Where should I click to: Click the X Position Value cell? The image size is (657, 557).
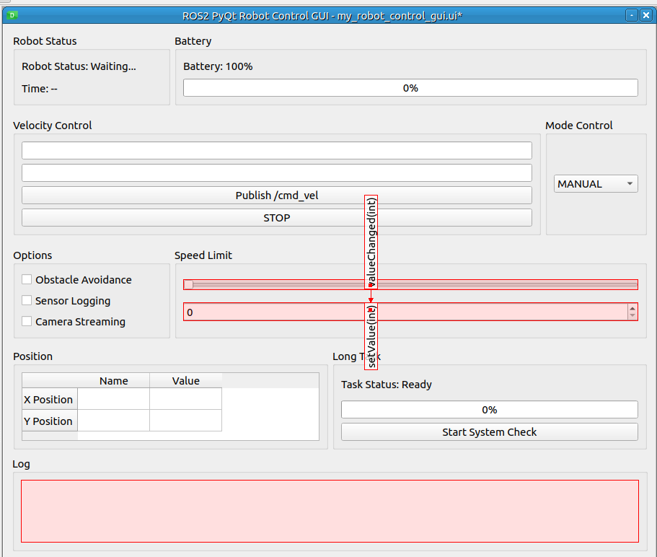(x=185, y=399)
